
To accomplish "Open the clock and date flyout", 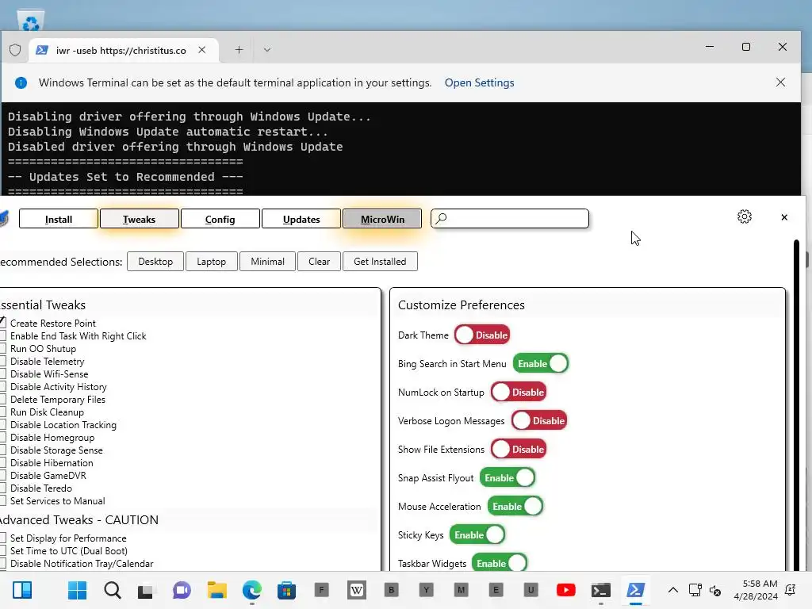I will click(x=756, y=590).
